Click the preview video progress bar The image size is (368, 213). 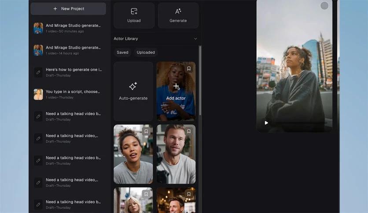click(x=299, y=123)
